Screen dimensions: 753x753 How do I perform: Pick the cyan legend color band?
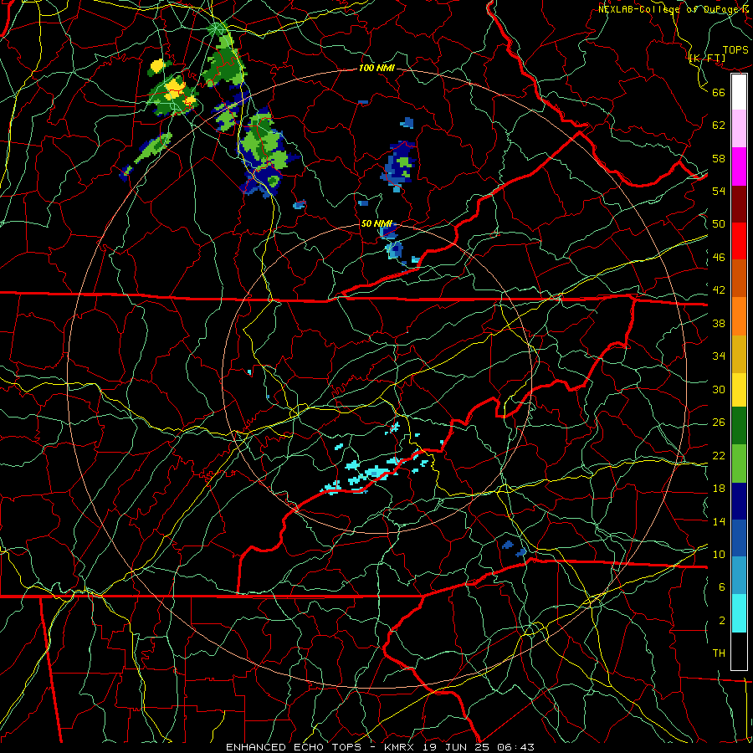pos(739,613)
